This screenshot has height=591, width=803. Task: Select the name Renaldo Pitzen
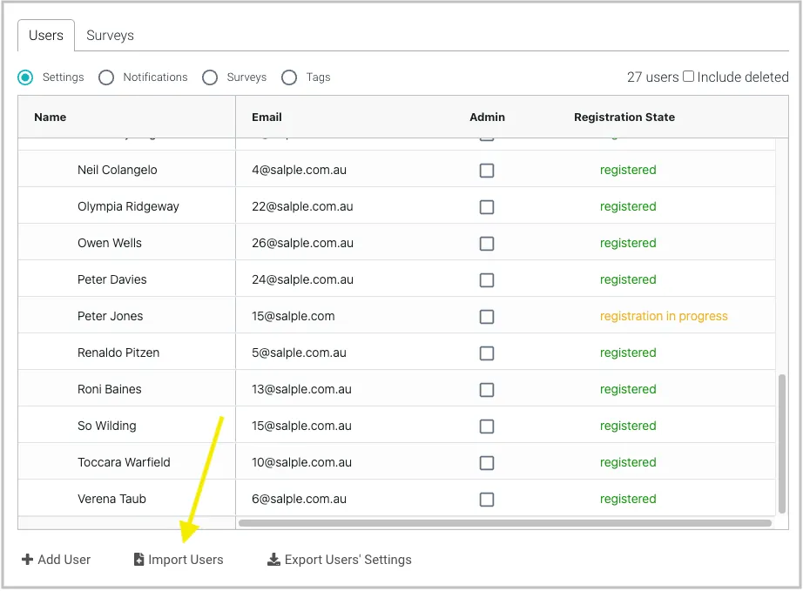tap(118, 353)
